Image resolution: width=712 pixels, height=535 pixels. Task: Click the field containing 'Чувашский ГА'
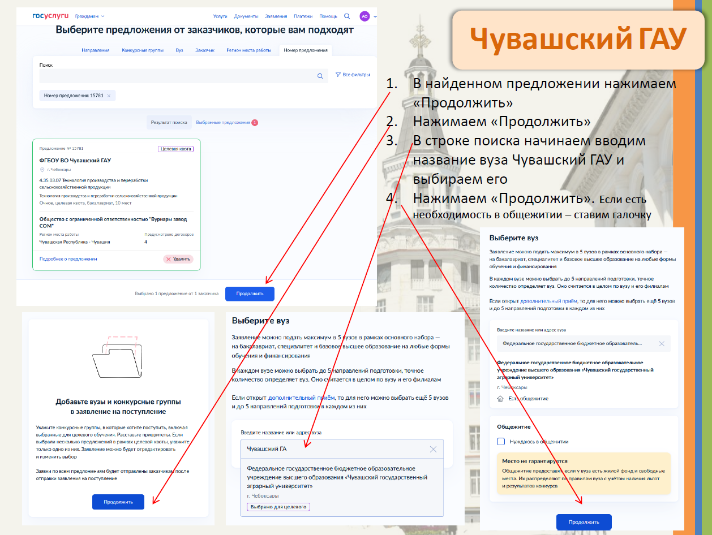[342, 449]
